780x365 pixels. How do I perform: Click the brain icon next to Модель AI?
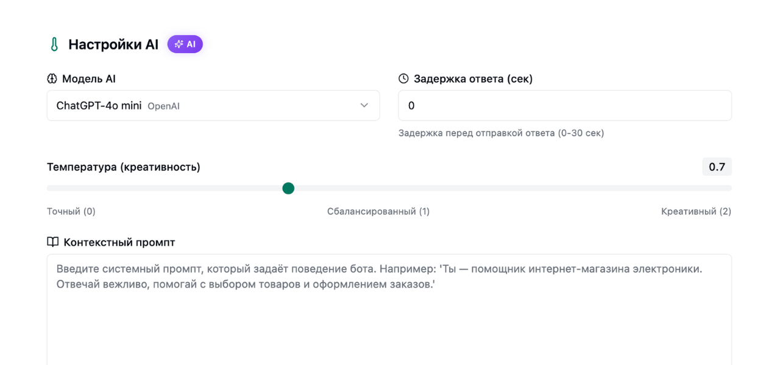[52, 78]
